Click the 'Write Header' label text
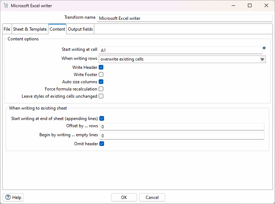Viewport: 275px width, 204px height. [85, 67]
